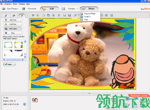This screenshot has height=110, width=150.
Task: Click the Position text in the info panel
Action: coord(9,101)
